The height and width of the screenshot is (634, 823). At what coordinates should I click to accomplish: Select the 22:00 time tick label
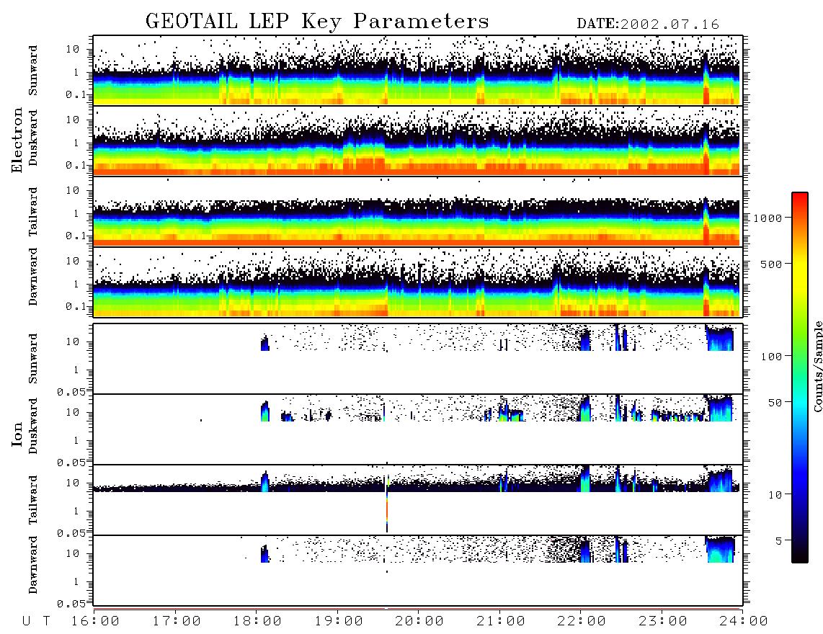point(582,622)
